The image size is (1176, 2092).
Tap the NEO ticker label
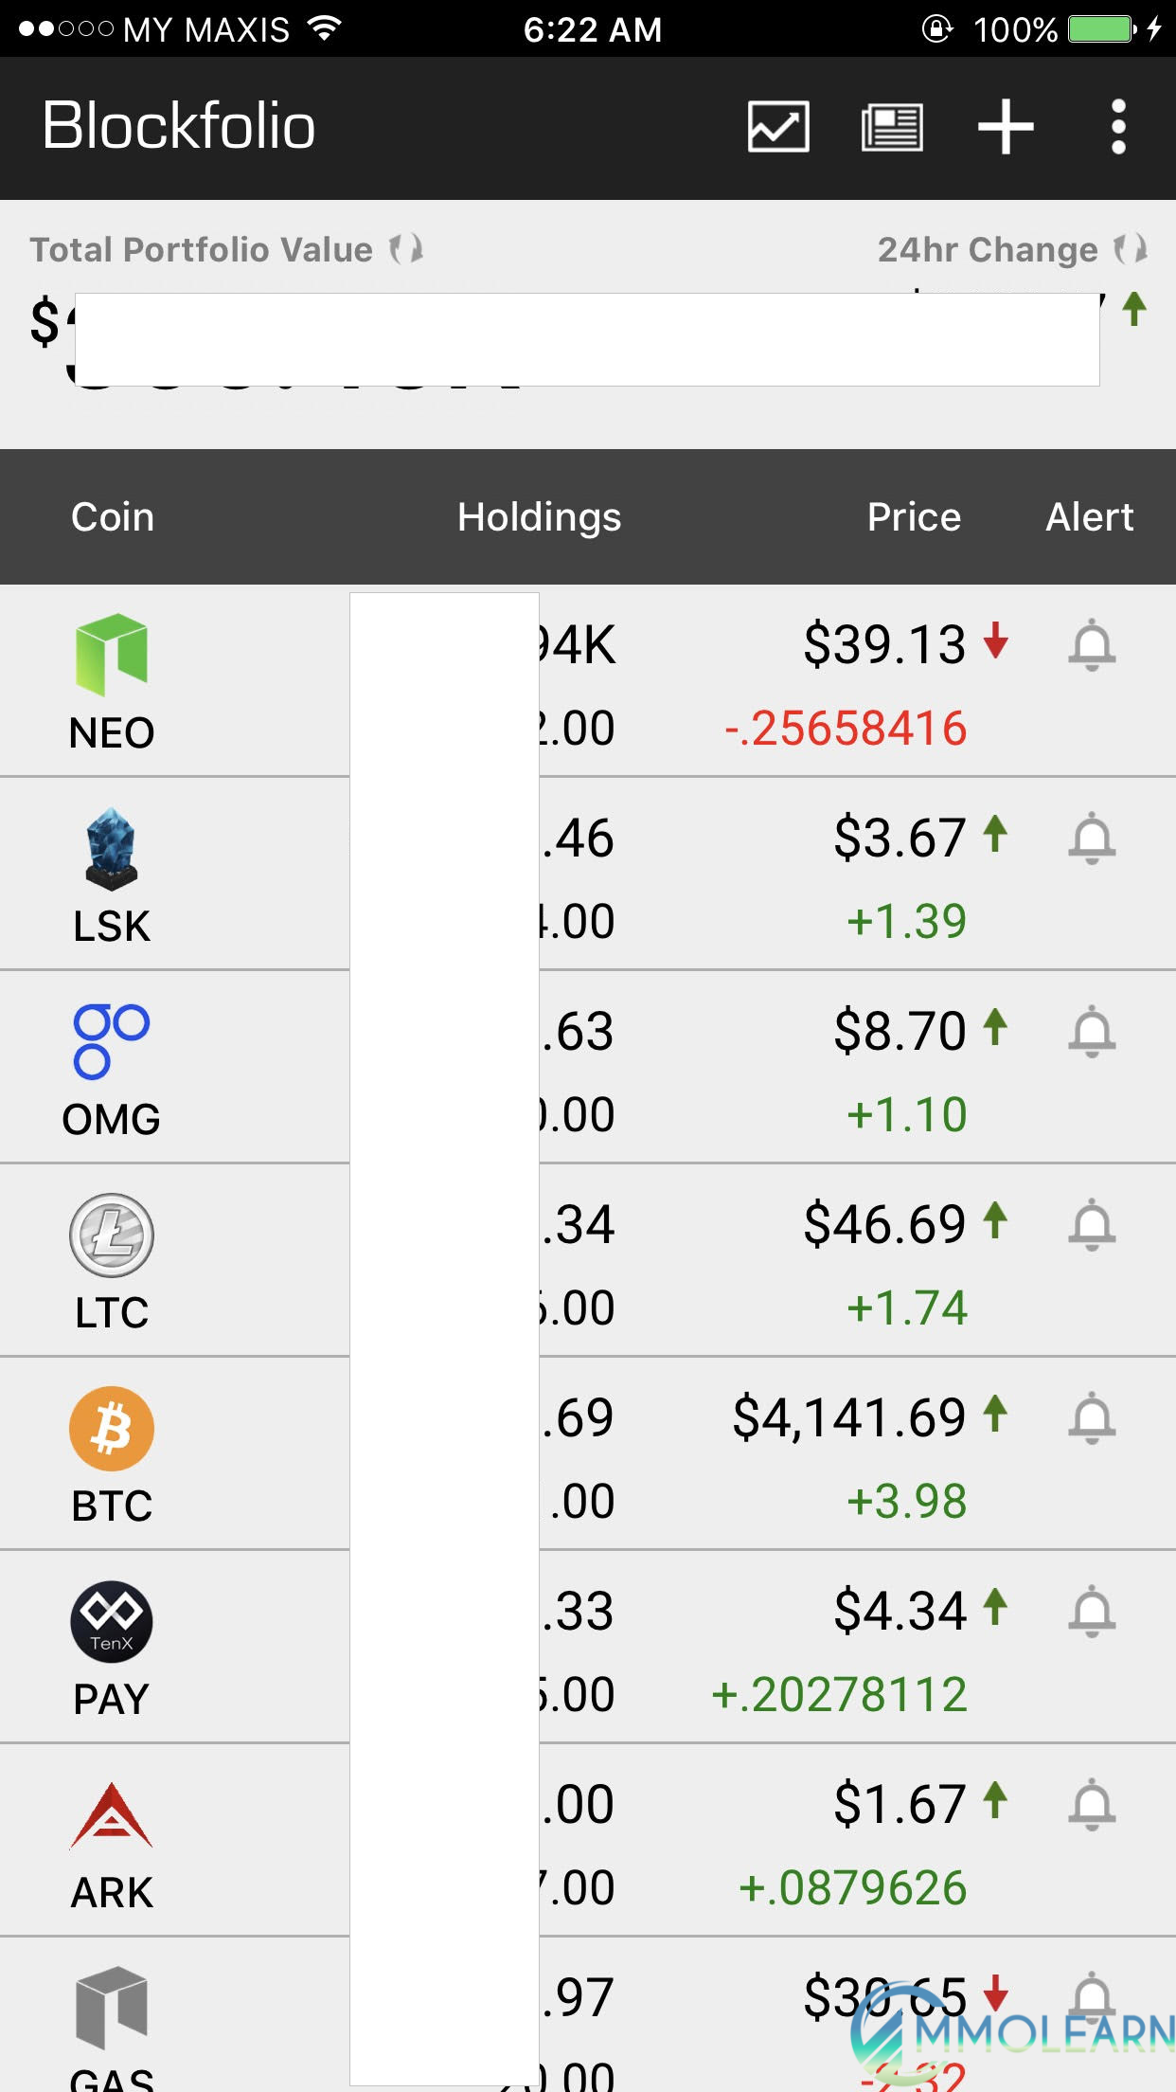pos(112,733)
